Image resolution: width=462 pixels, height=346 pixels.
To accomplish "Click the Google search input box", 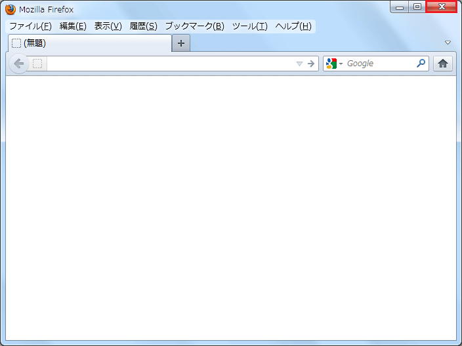I will click(379, 64).
